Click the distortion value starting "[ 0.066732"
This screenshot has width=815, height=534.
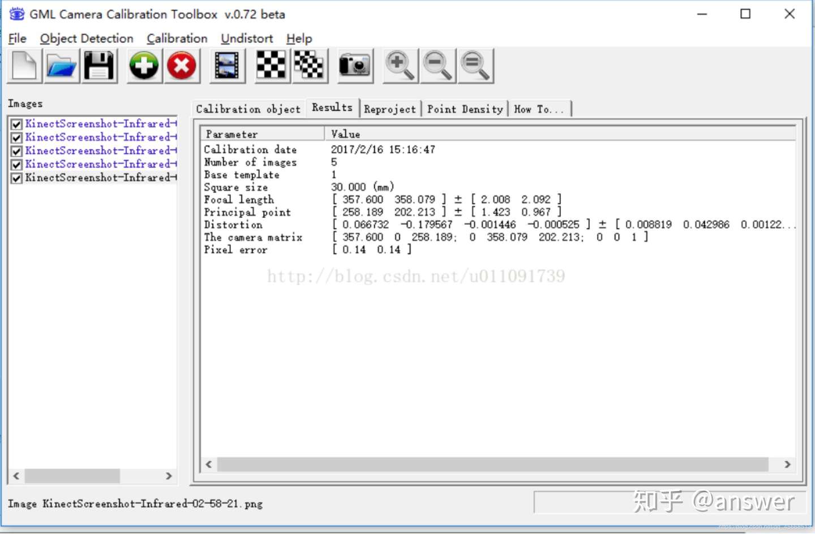(563, 225)
